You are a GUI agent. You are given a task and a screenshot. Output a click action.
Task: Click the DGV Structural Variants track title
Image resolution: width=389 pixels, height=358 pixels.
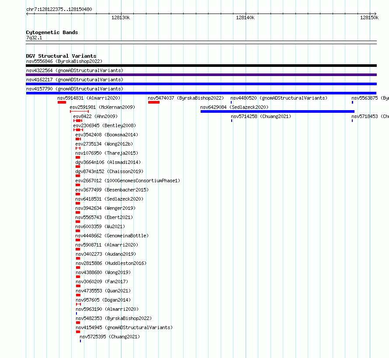61,56
